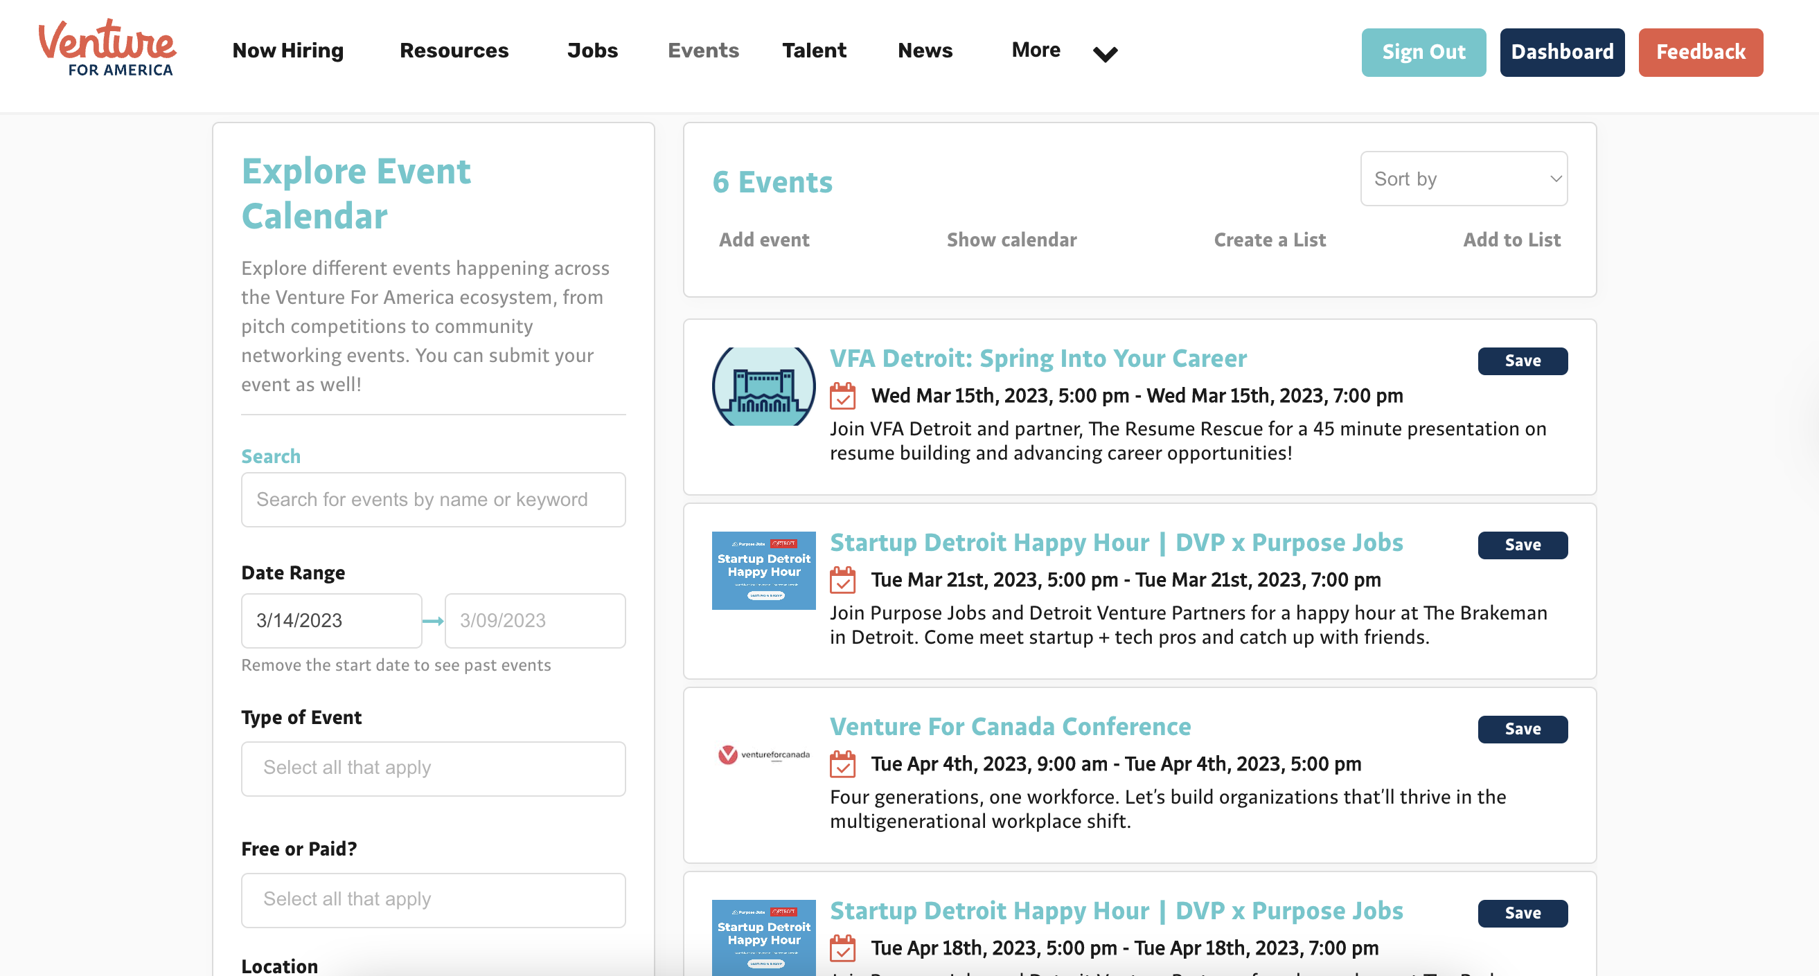Click the Feedback button
This screenshot has height=976, width=1819.
click(1701, 52)
